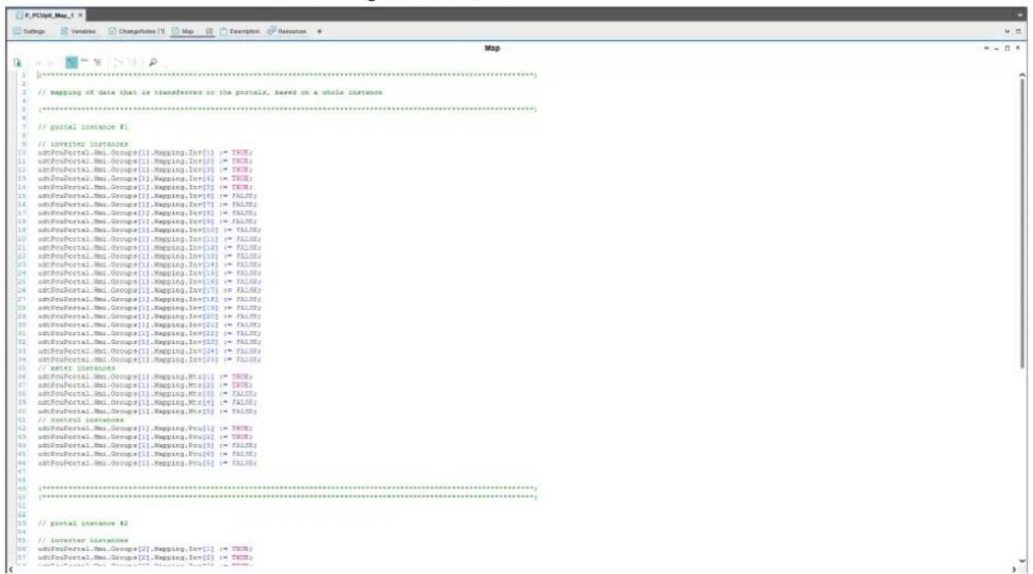Click the horizontal scroll right arrow
The image size is (1033, 574).
[1013, 568]
